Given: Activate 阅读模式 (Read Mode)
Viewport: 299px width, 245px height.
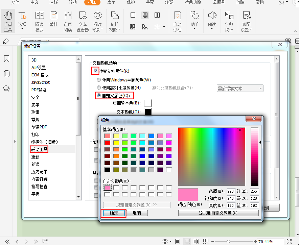Looking at the screenshot, I should 40,20.
